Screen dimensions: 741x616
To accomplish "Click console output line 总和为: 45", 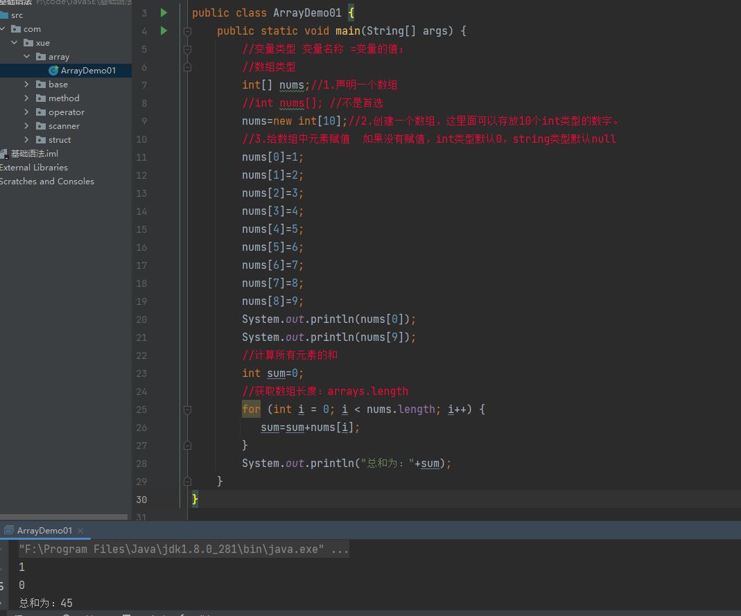I will tap(46, 603).
